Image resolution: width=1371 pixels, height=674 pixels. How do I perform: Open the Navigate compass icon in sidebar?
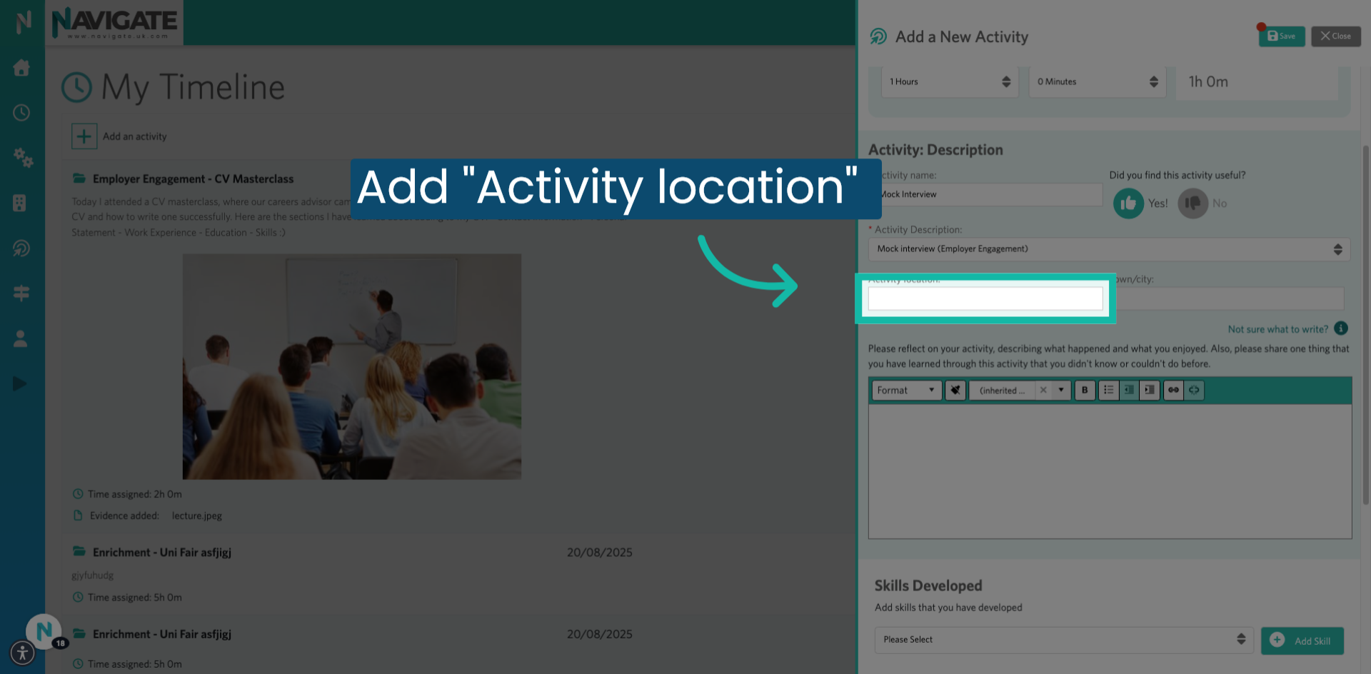point(21,248)
